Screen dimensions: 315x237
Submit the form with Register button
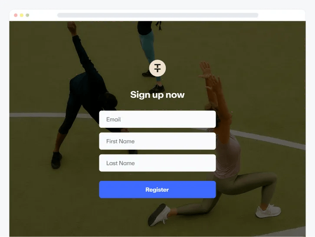pyautogui.click(x=157, y=190)
